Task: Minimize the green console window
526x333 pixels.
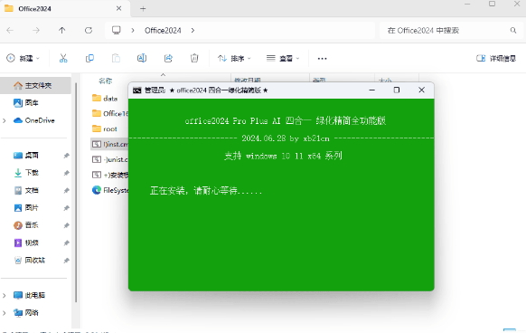Action: (372, 90)
